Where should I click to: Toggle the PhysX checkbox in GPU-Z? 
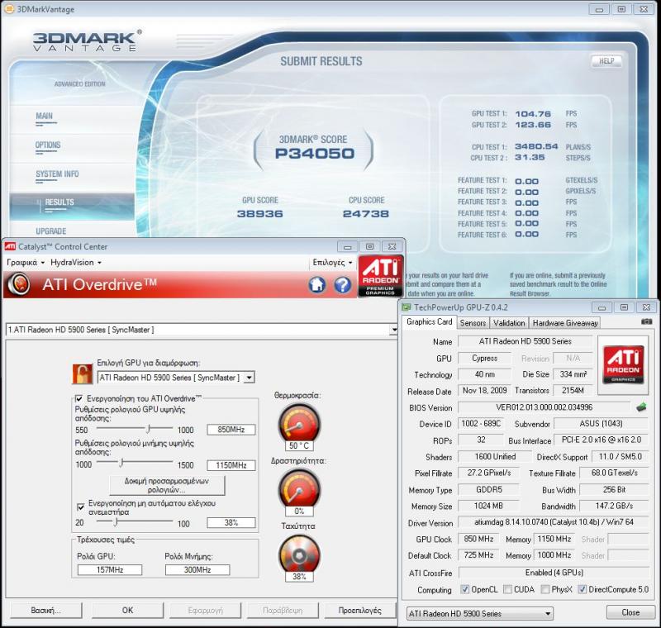click(x=545, y=589)
